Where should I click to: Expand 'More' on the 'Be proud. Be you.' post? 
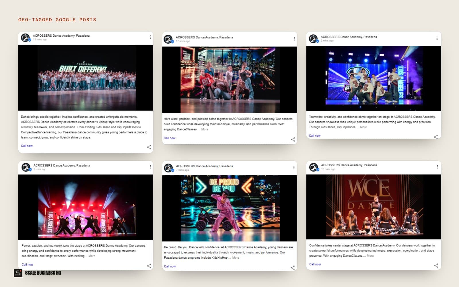(x=236, y=258)
